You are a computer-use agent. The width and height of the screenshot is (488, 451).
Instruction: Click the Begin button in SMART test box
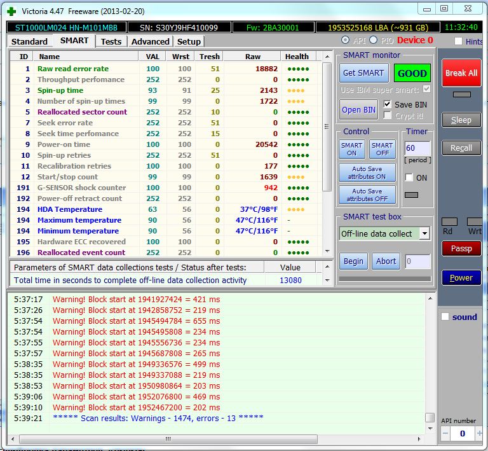pyautogui.click(x=353, y=261)
